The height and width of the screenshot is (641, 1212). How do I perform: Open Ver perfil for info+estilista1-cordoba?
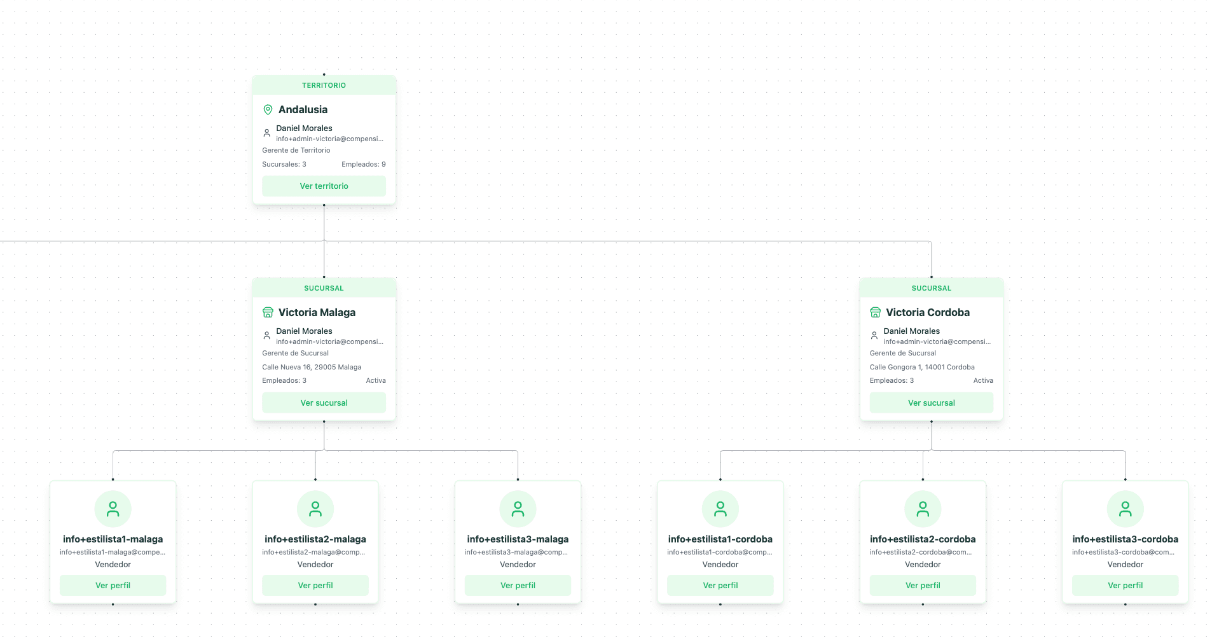[x=720, y=586]
